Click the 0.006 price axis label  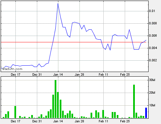[153, 36]
